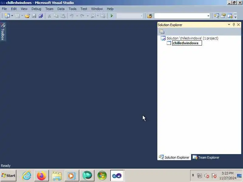Click the Open File folder icon
This screenshot has height=182, width=243.
(x=27, y=16)
